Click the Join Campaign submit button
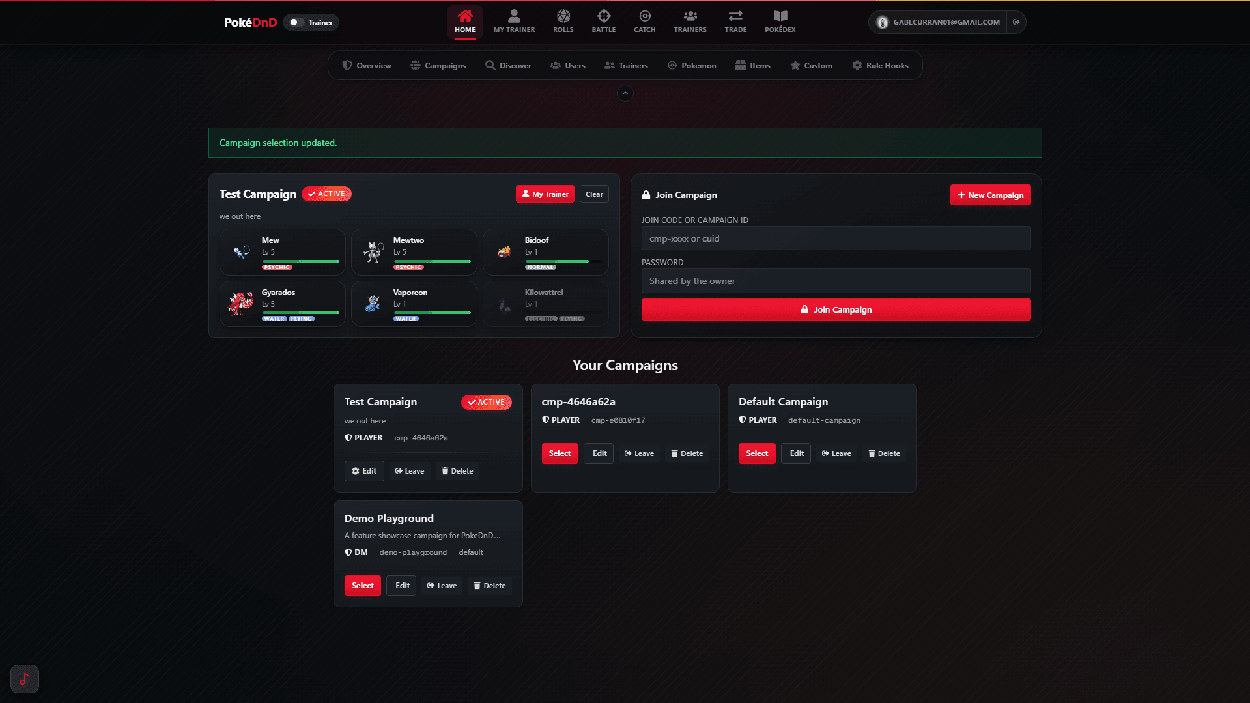Image resolution: width=1250 pixels, height=703 pixels. pyautogui.click(x=836, y=309)
